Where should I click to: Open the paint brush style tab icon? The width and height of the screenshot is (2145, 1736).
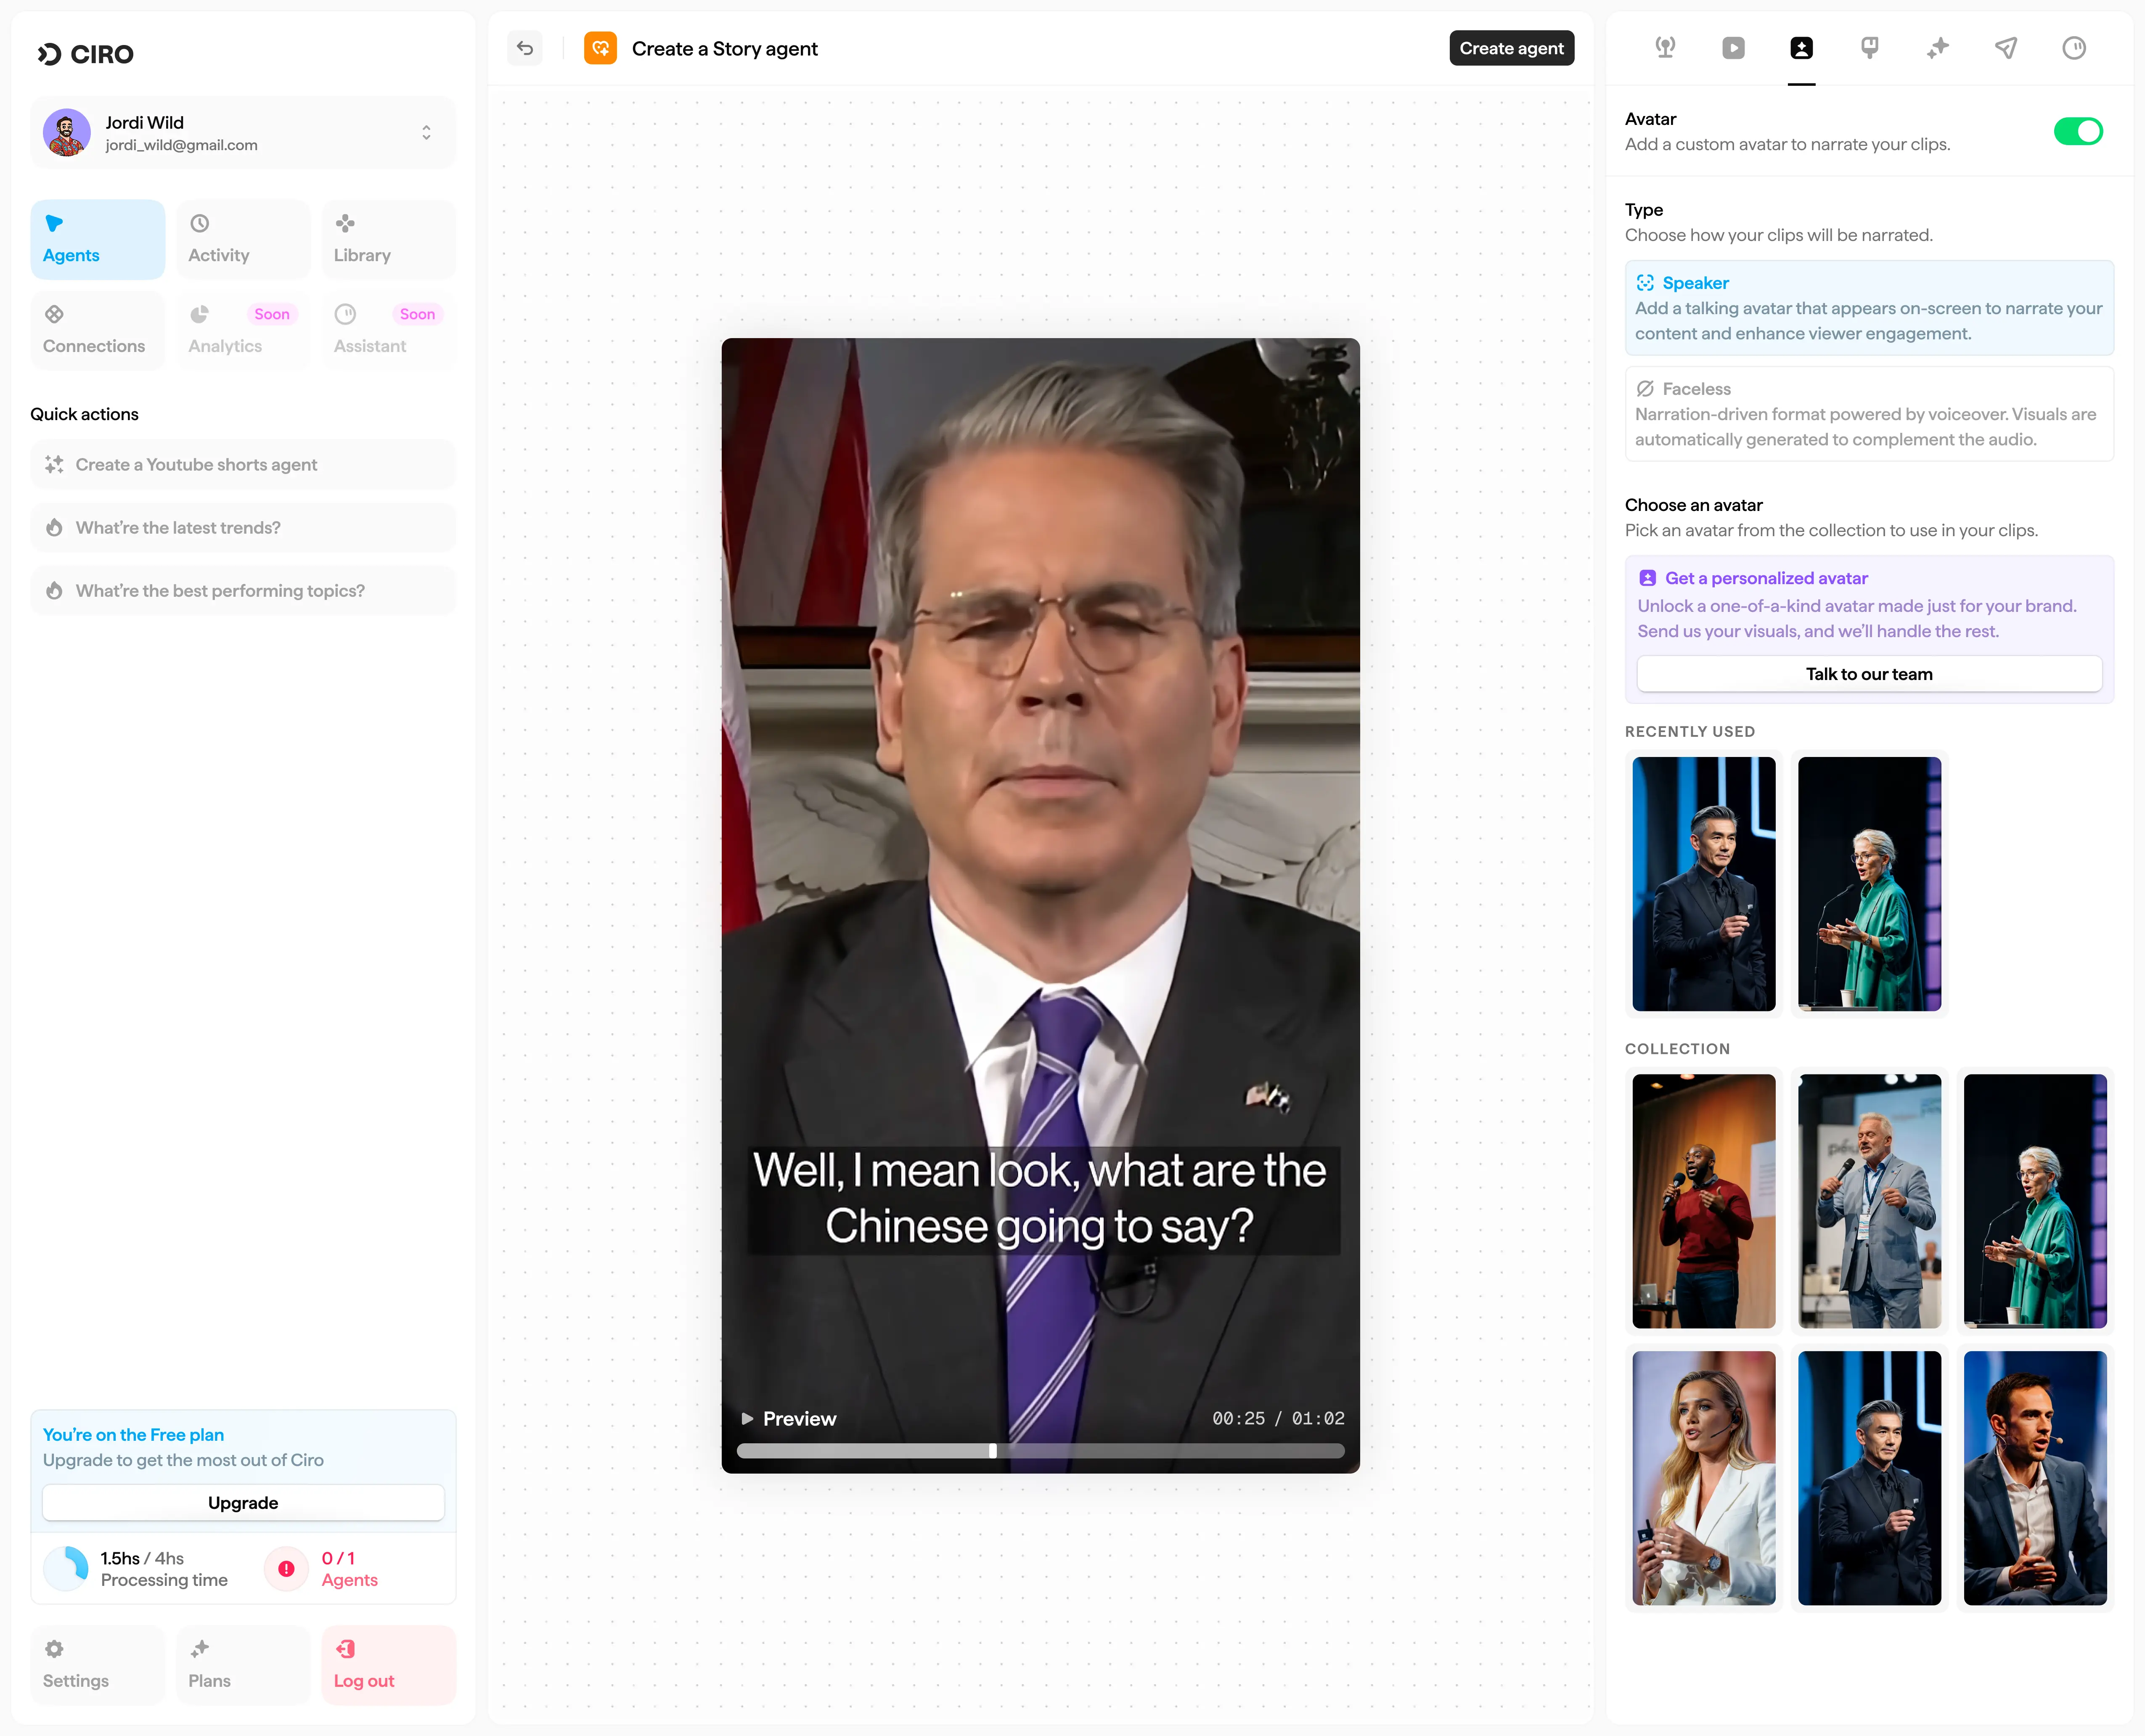pos(1869,48)
